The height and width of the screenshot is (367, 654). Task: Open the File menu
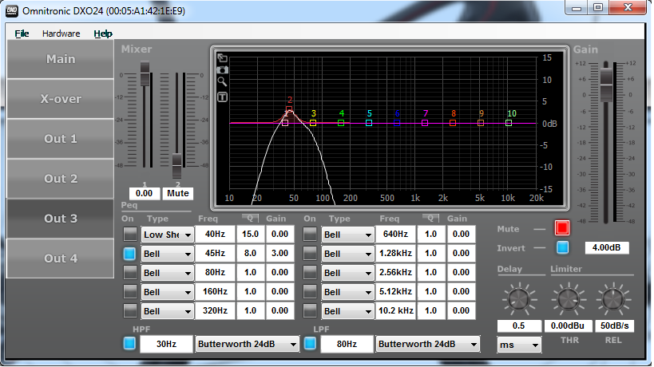[22, 34]
